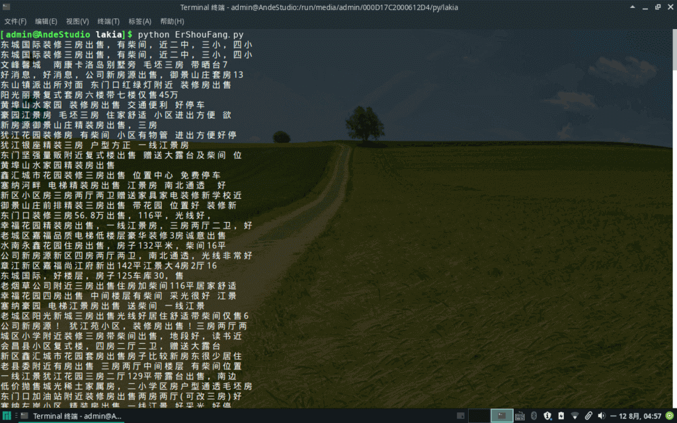This screenshot has height=423, width=677.
Task: Open the Bluetooth tray icon
Action: click(534, 416)
